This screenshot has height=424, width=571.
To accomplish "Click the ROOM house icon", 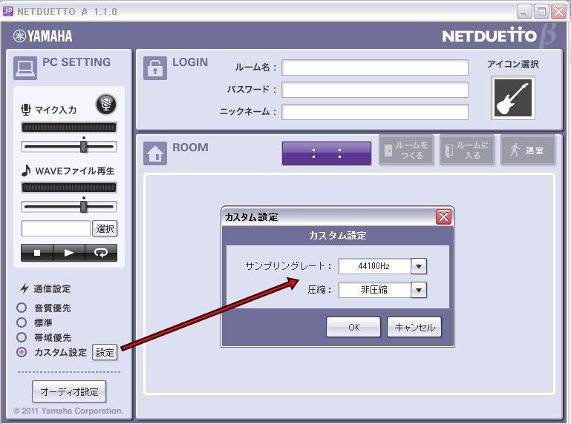I will pyautogui.click(x=155, y=153).
